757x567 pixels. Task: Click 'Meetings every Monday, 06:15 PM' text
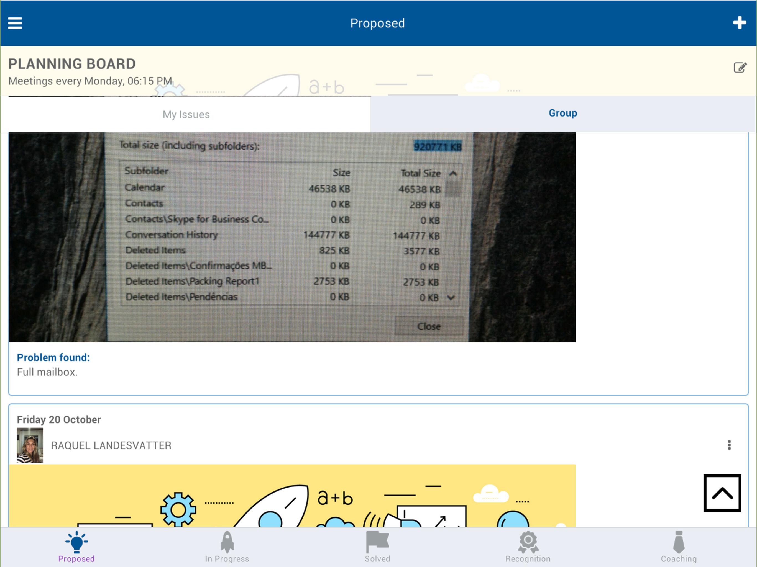pyautogui.click(x=90, y=81)
